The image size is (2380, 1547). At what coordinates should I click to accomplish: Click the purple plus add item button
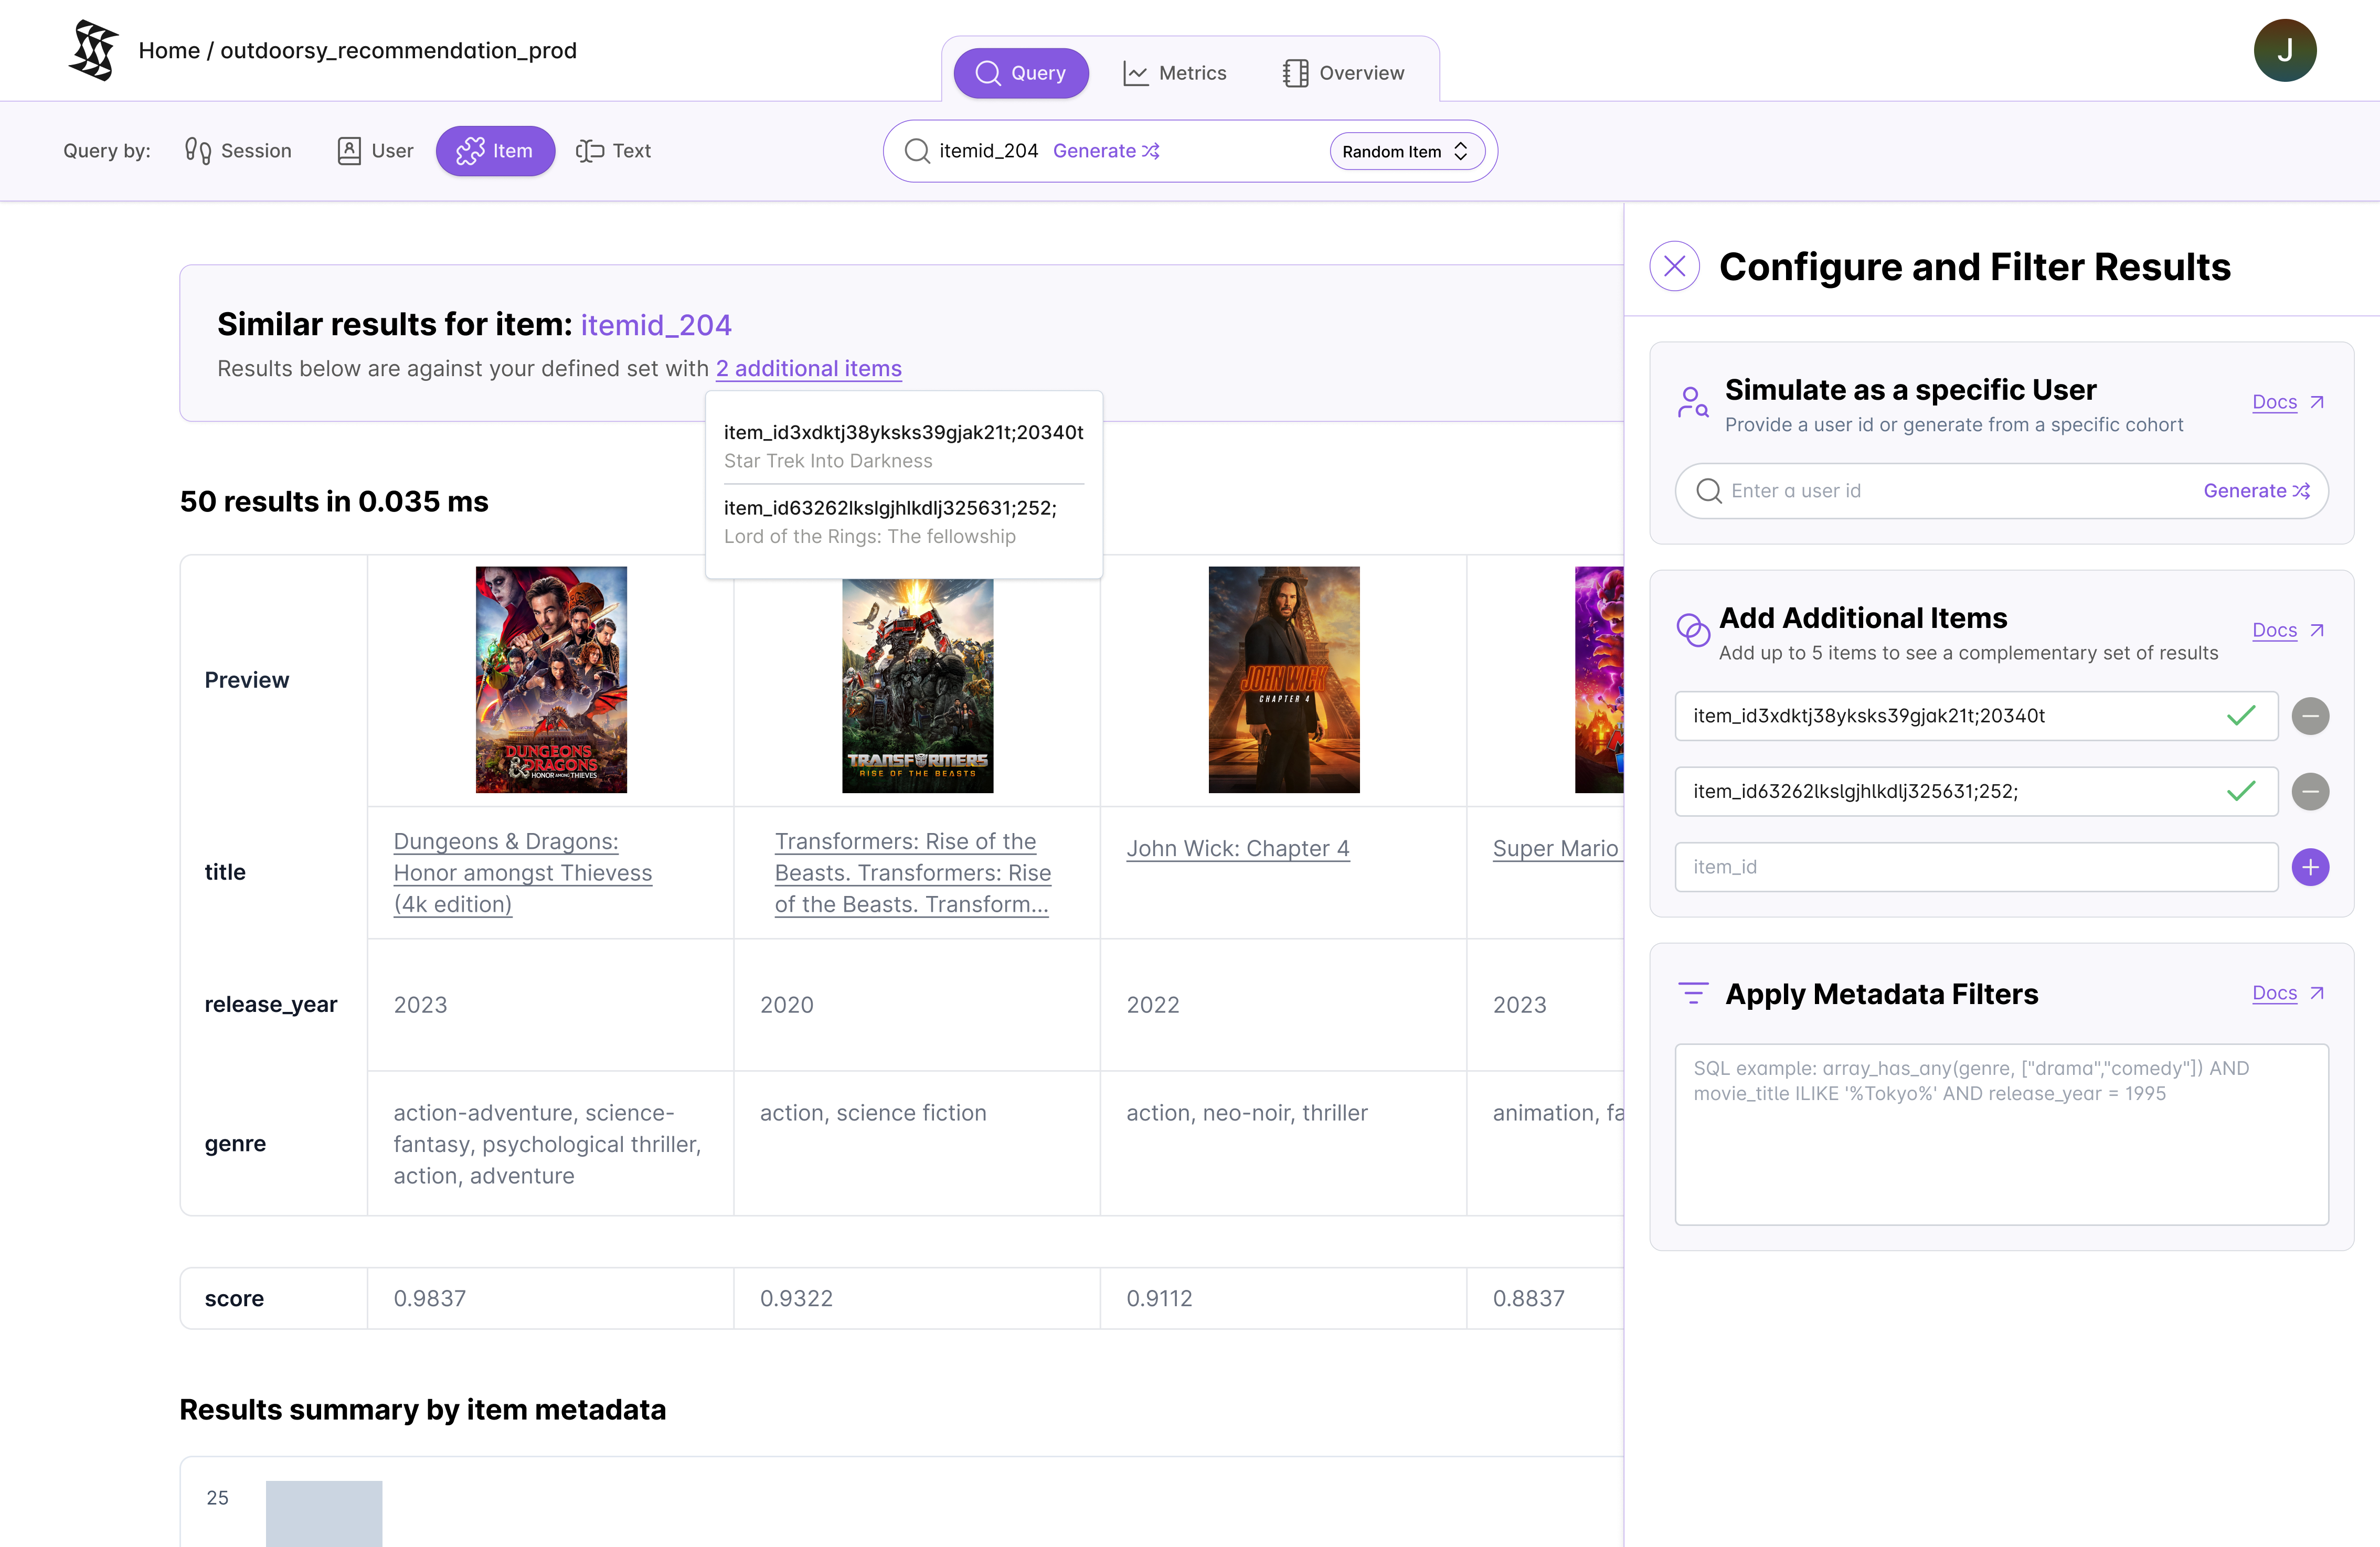(2310, 867)
